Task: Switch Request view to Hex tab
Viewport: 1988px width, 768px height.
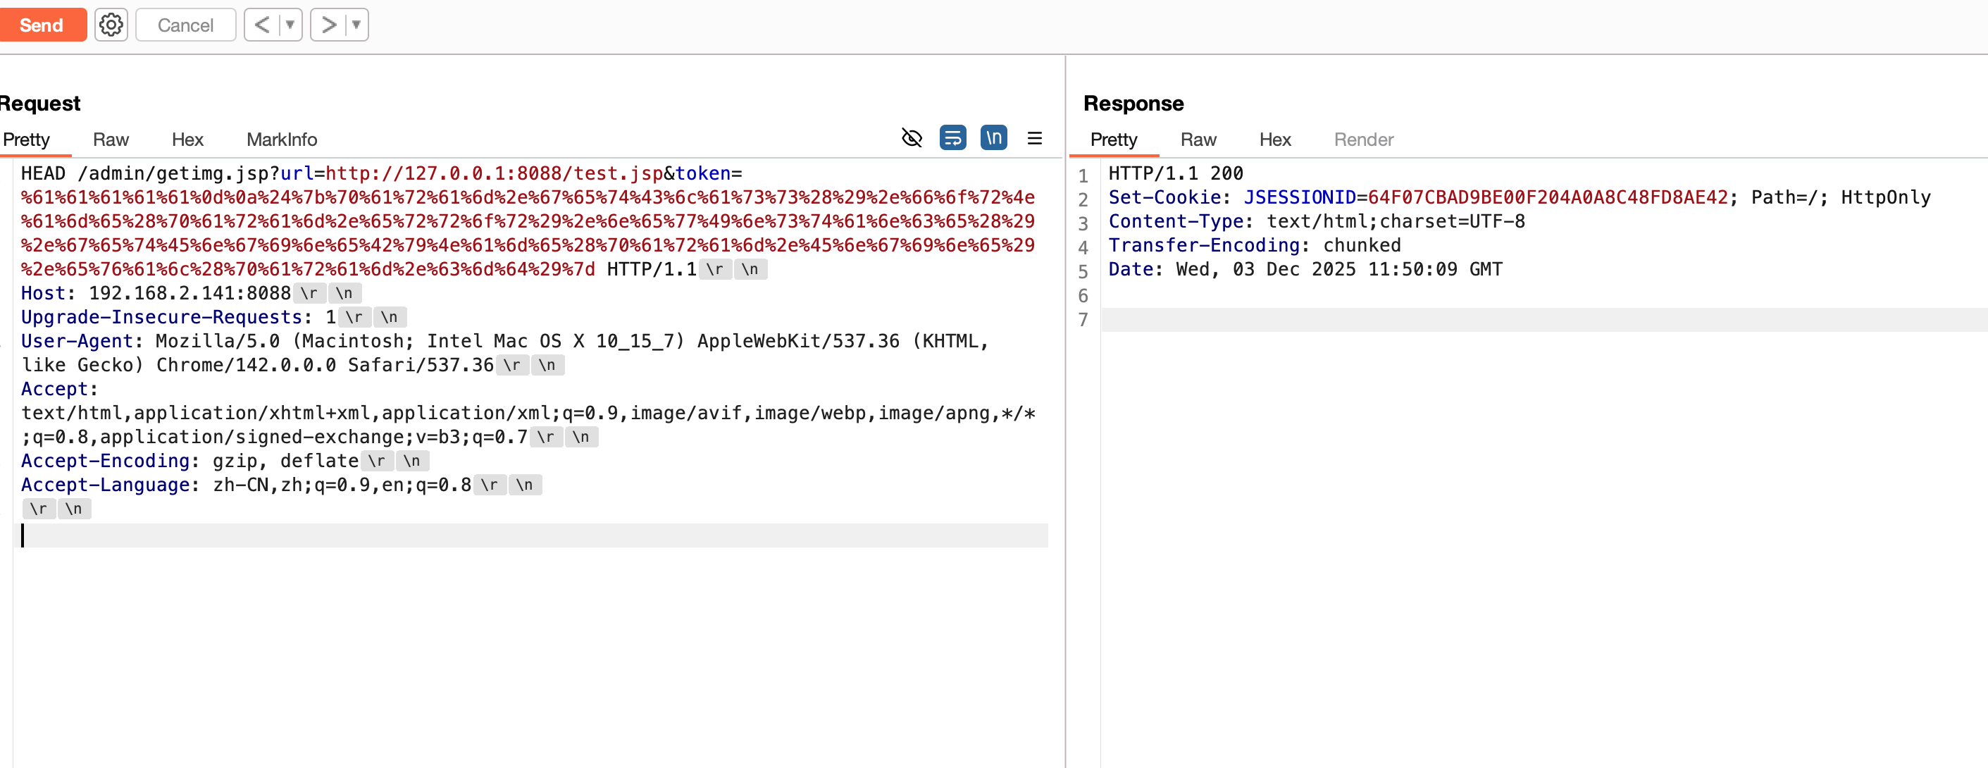Action: [187, 140]
